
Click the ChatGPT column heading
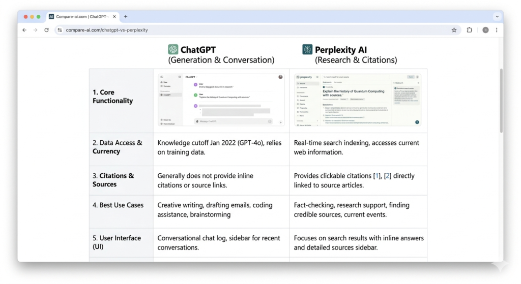tap(198, 50)
